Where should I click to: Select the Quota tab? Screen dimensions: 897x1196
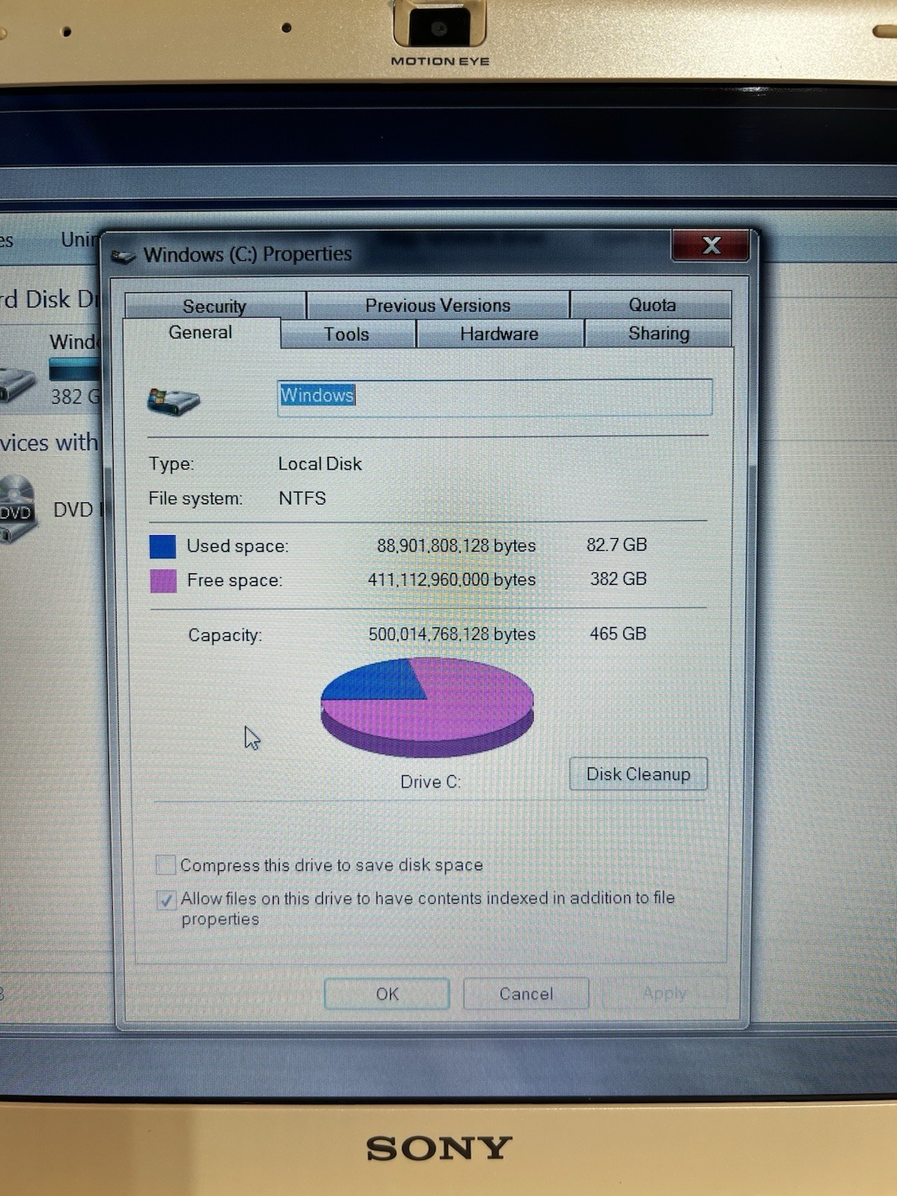[x=652, y=304]
